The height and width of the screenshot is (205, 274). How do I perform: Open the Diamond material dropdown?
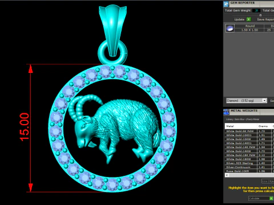(247, 101)
